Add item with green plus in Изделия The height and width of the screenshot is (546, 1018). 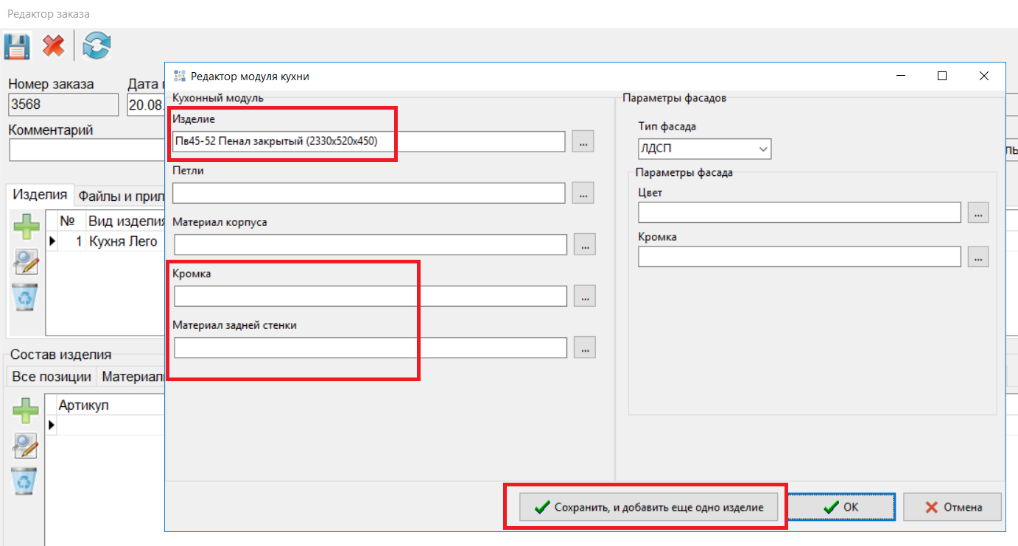[x=27, y=227]
